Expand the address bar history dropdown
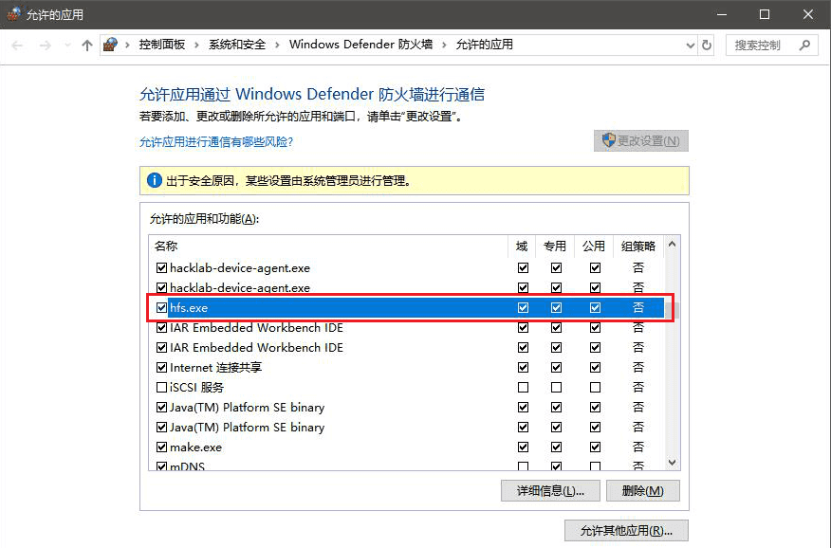 coord(690,46)
